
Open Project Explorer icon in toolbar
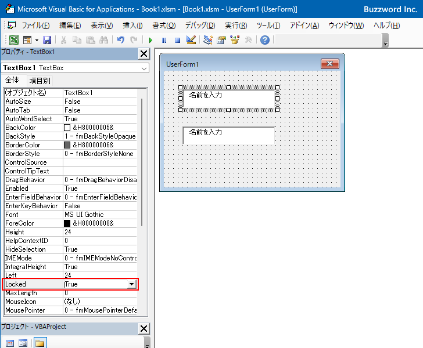208,40
